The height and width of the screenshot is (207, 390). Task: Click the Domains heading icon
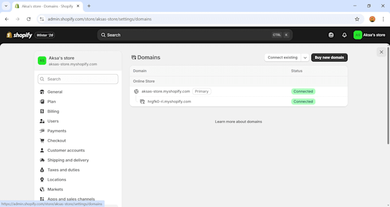click(134, 57)
